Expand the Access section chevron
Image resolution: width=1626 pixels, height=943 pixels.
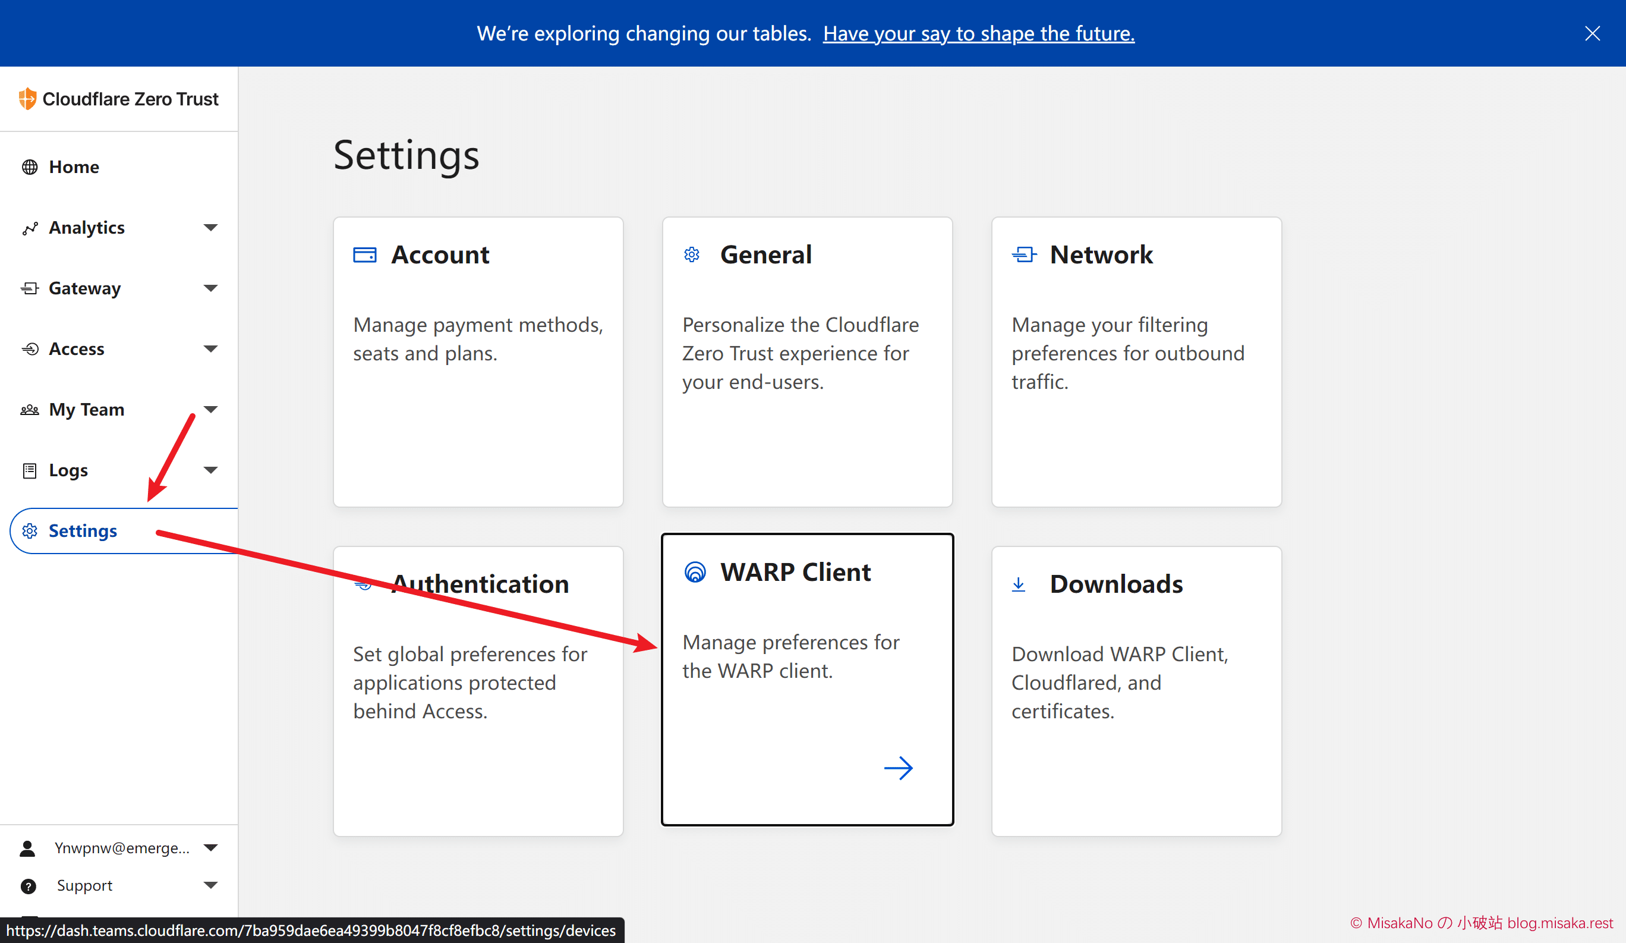coord(210,349)
